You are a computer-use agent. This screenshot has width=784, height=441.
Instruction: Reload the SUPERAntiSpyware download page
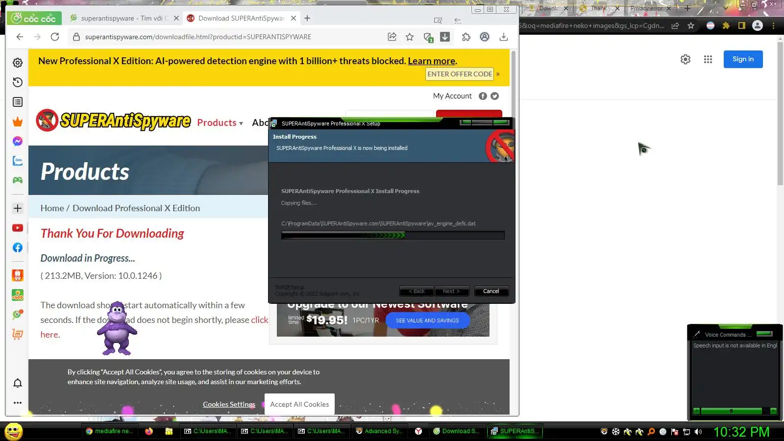coord(55,37)
